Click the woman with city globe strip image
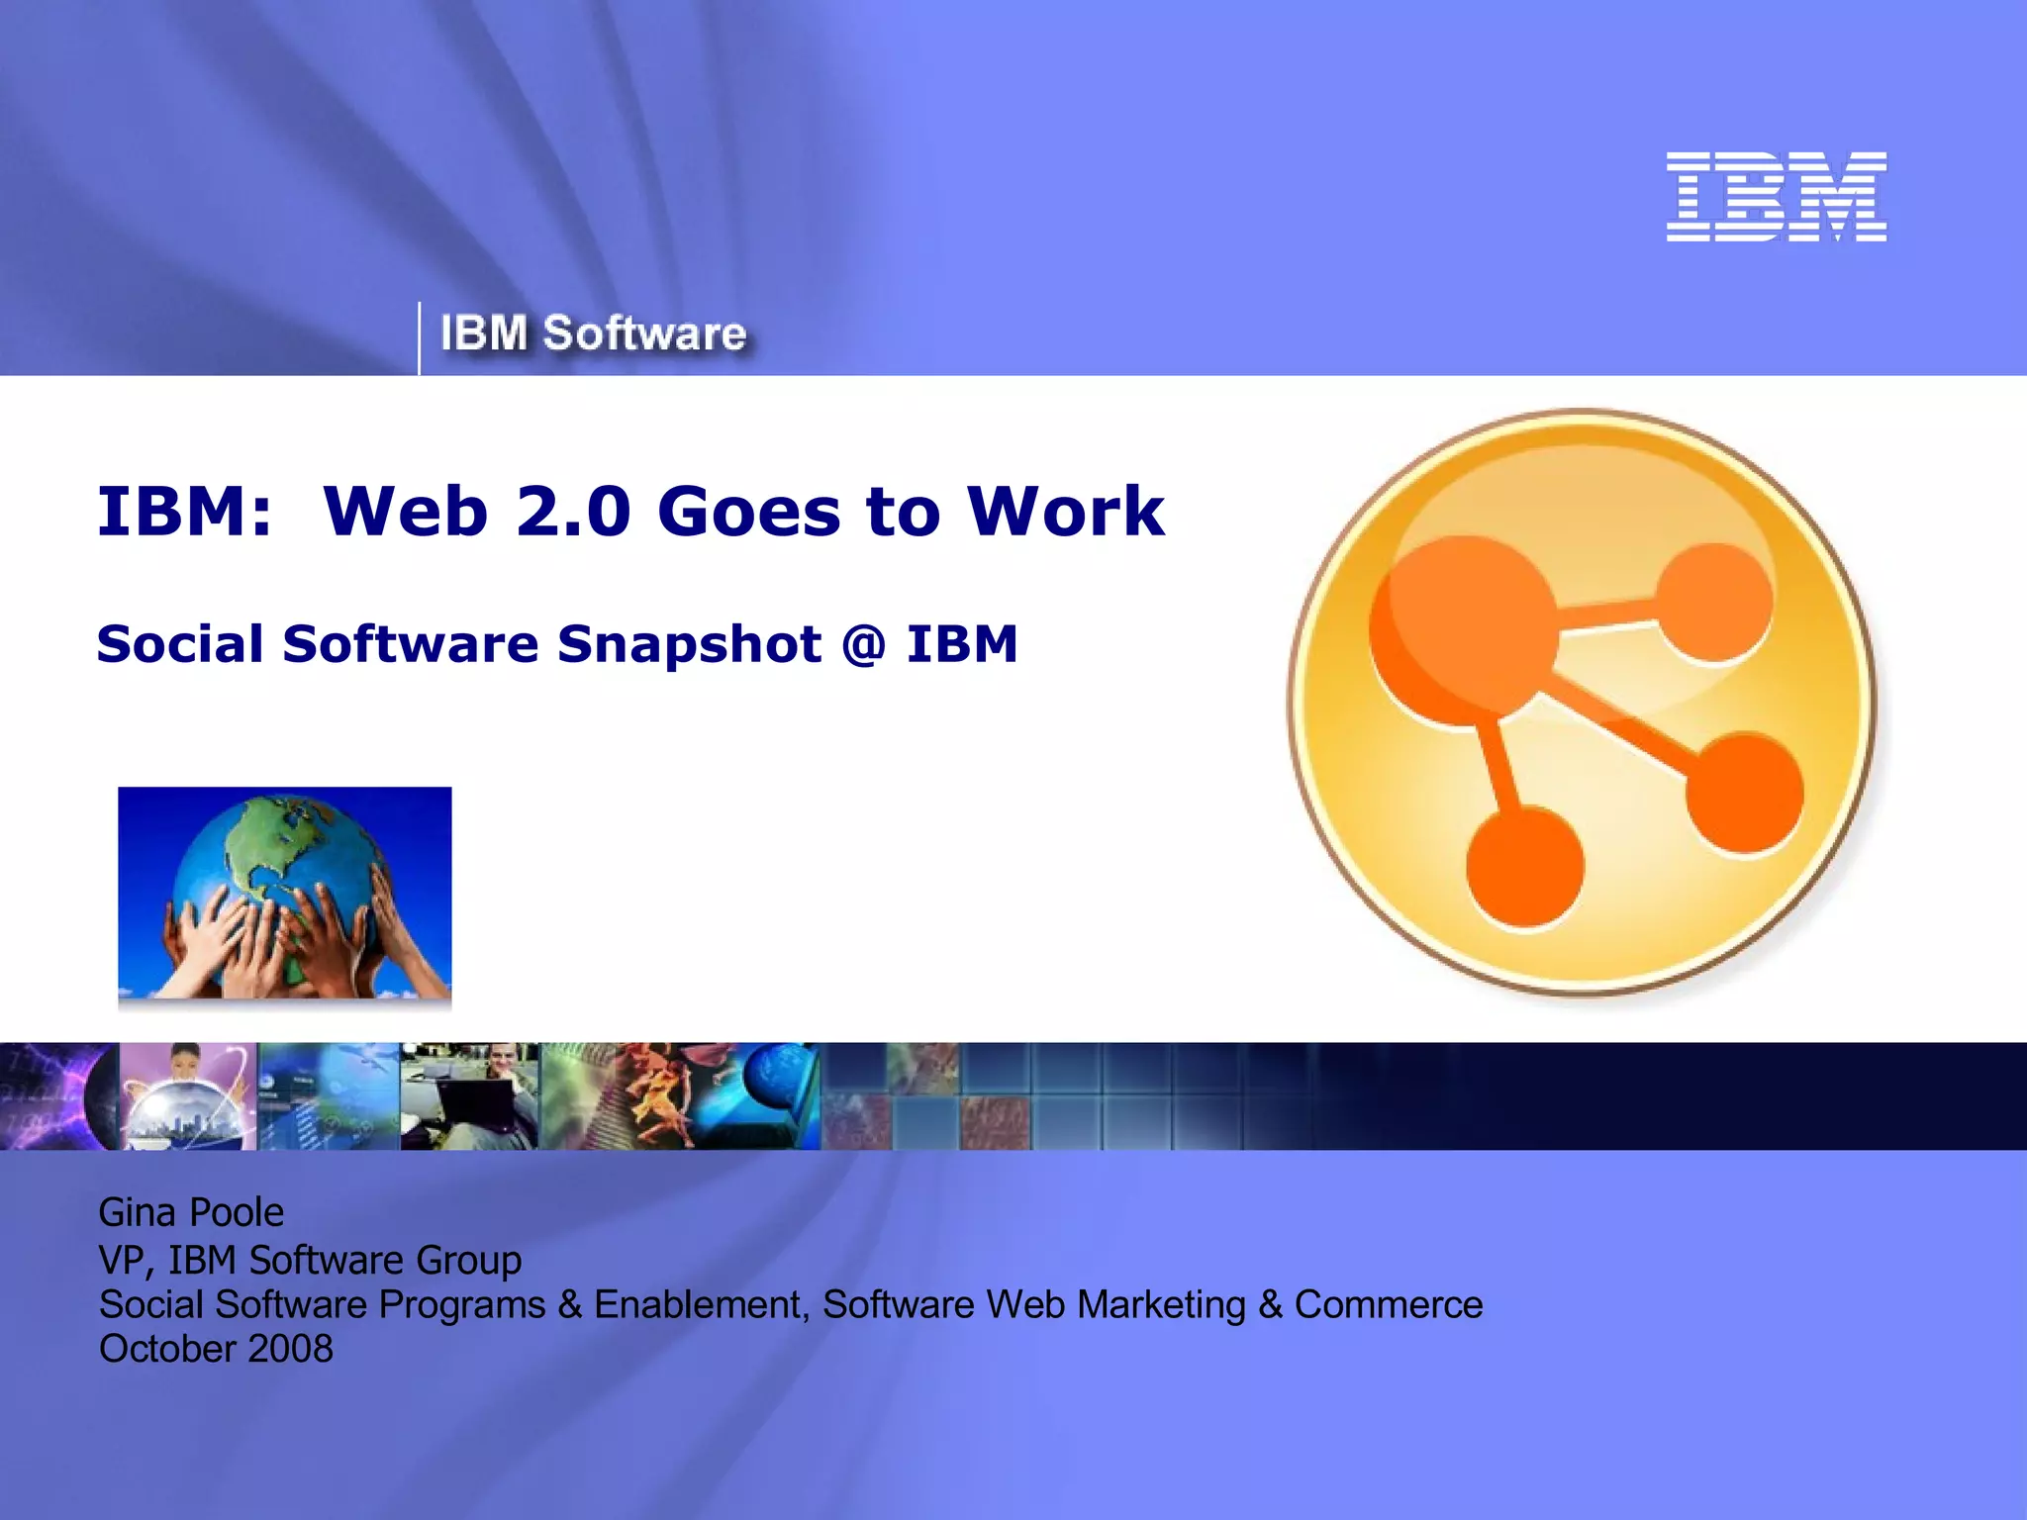The width and height of the screenshot is (2027, 1520). (188, 1095)
